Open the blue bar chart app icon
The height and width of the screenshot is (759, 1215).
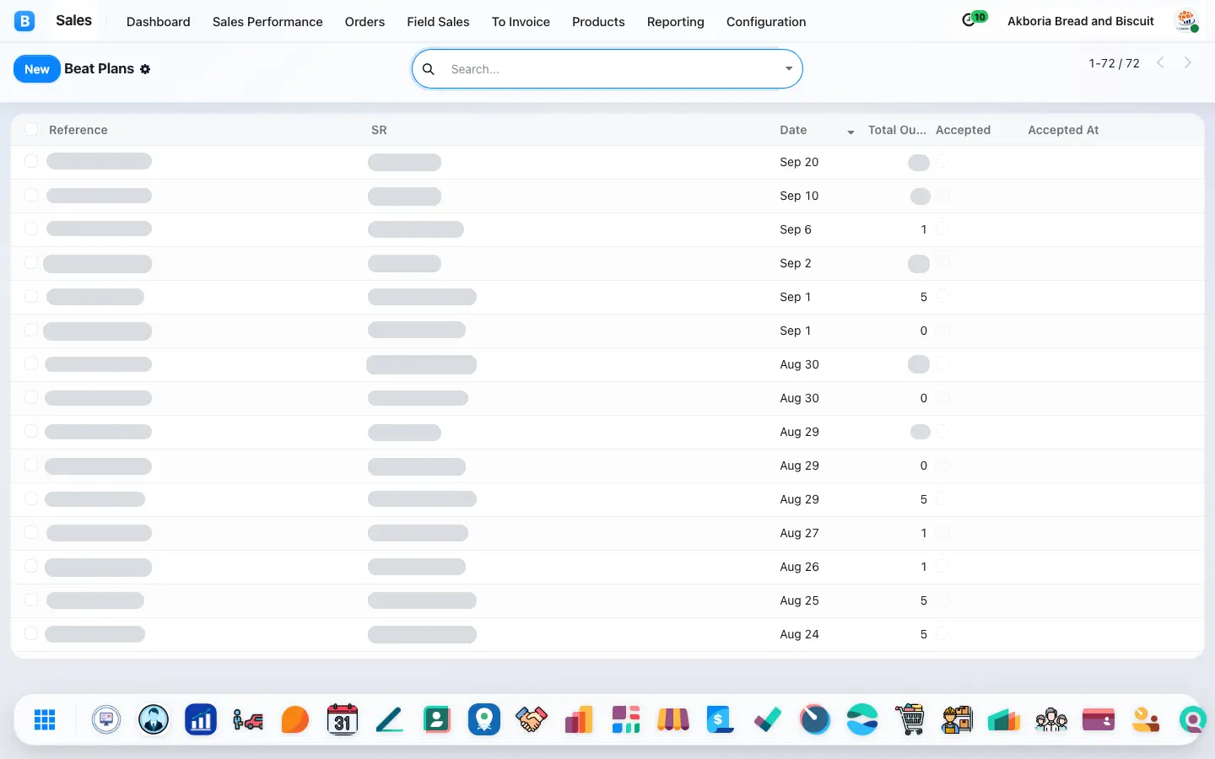pyautogui.click(x=201, y=719)
